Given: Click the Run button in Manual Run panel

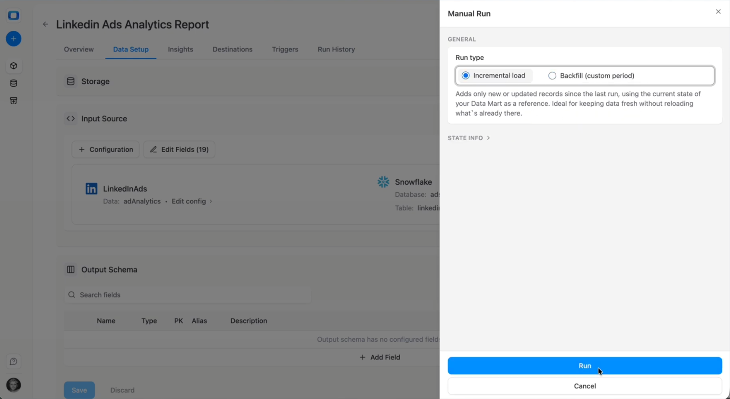Looking at the screenshot, I should [x=584, y=365].
